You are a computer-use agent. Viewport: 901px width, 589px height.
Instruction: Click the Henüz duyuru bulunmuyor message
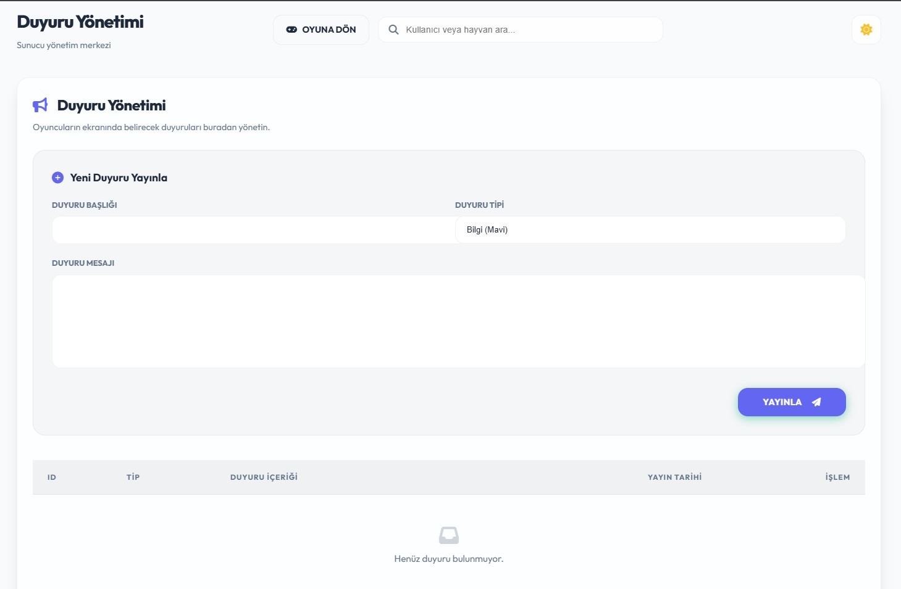point(449,559)
